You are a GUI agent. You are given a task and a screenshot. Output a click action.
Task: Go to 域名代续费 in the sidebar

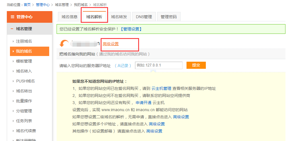pyautogui.click(x=26, y=131)
